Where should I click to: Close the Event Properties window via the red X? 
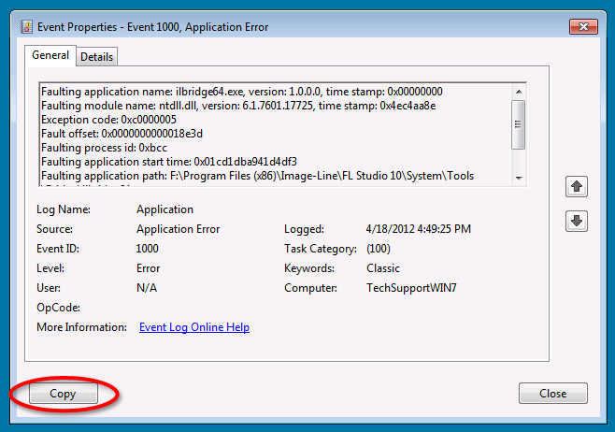coord(583,27)
